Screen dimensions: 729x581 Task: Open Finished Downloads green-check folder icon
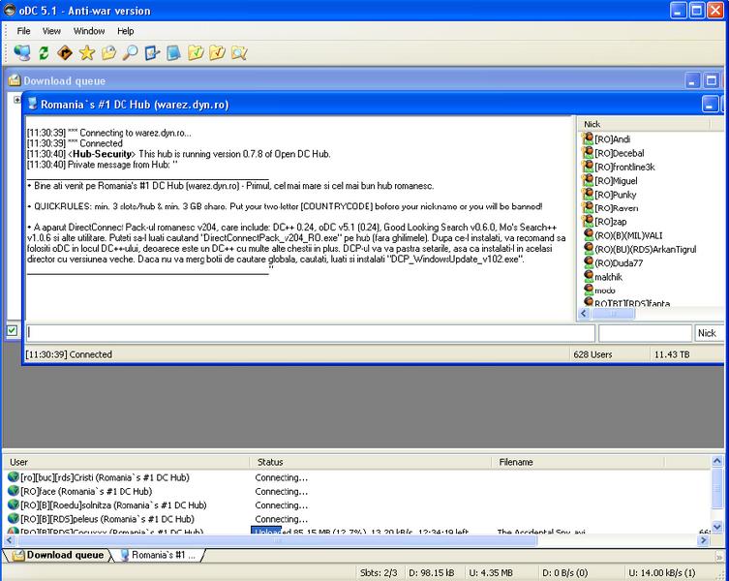pos(196,52)
